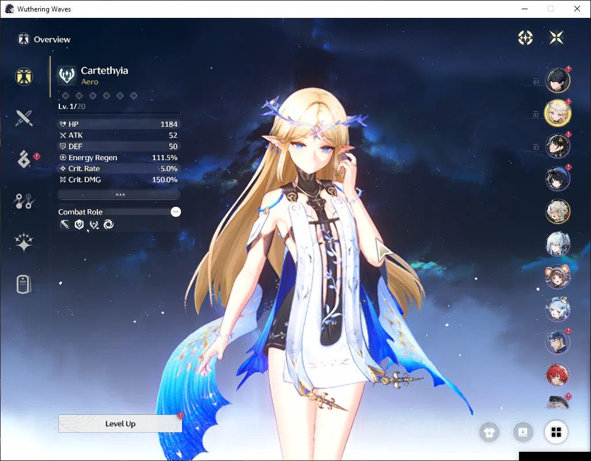Screen dimensions: 591x461
Task: Open the Profile file icon tab in sidebar
Action: click(x=24, y=284)
